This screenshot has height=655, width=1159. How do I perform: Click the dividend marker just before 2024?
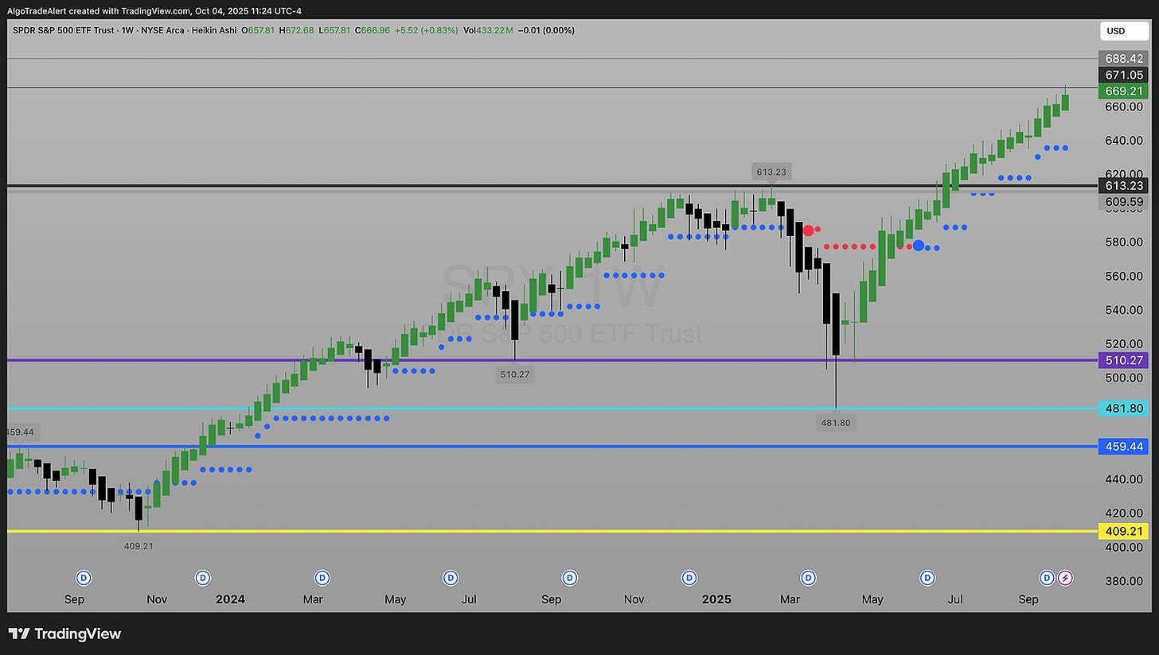[x=203, y=578]
